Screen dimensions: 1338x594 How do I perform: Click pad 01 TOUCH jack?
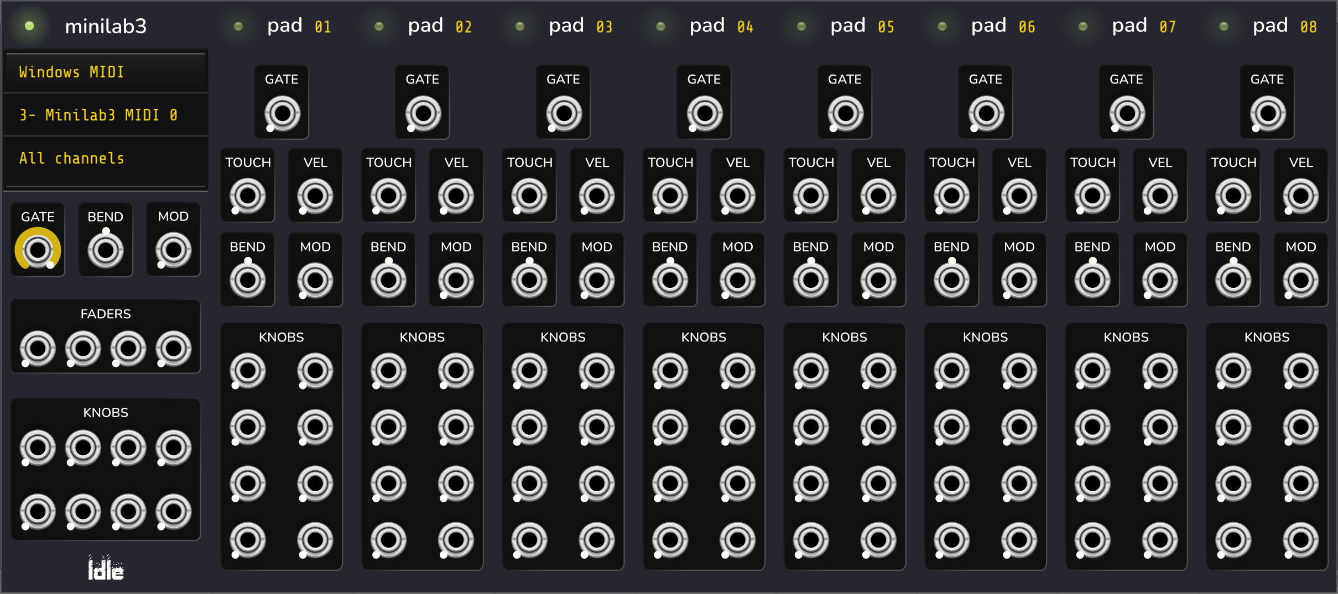pos(248,196)
